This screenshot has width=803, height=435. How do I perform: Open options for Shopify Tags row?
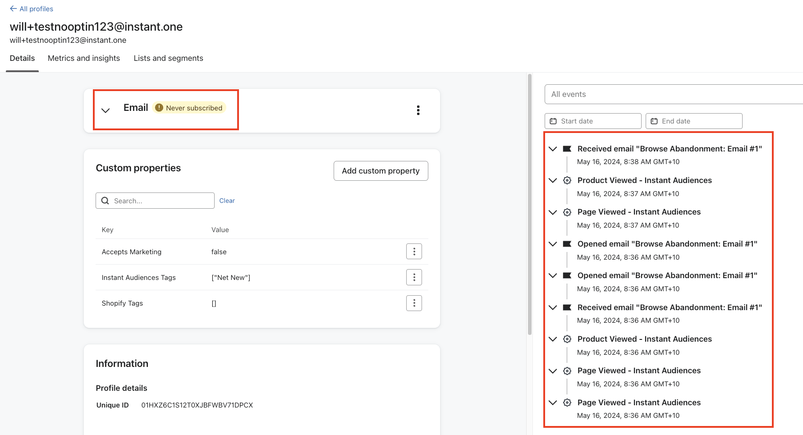414,303
